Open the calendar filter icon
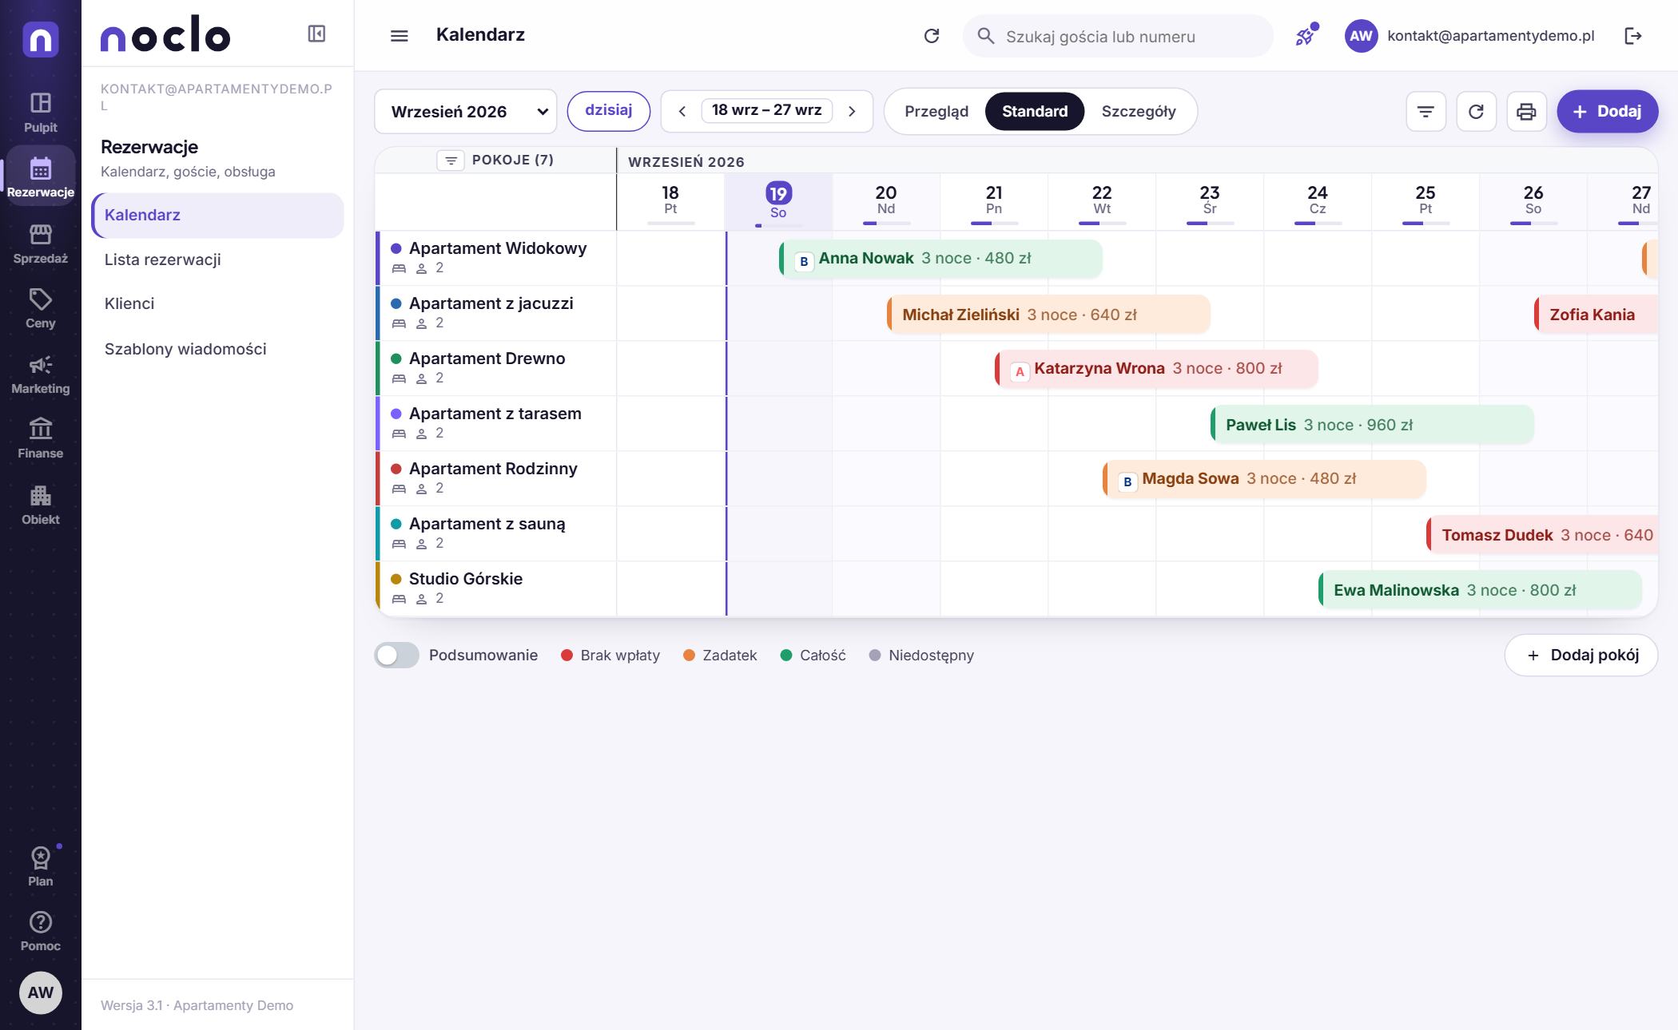 tap(1426, 111)
